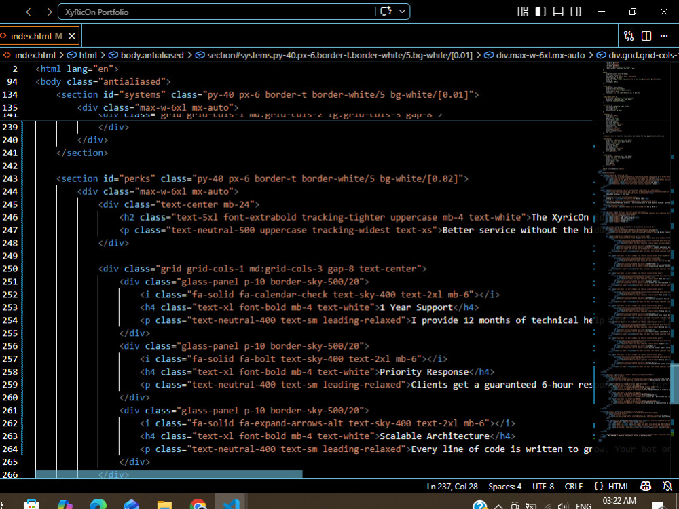Click the body.antialiased symbol icon in breadcrumbs
Image resolution: width=679 pixels, height=509 pixels.
pyautogui.click(x=113, y=55)
